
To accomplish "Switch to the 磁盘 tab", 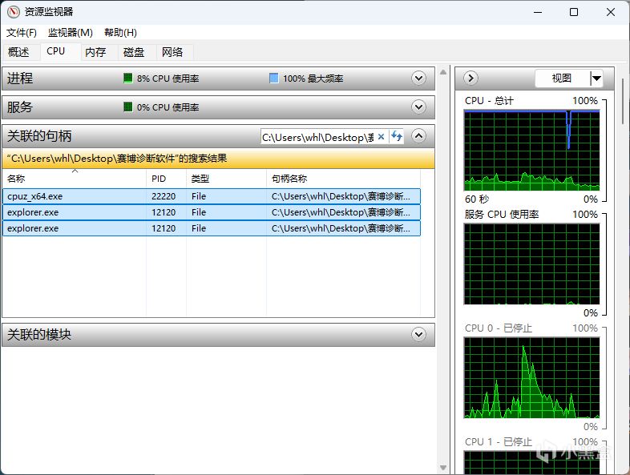I will (x=134, y=52).
